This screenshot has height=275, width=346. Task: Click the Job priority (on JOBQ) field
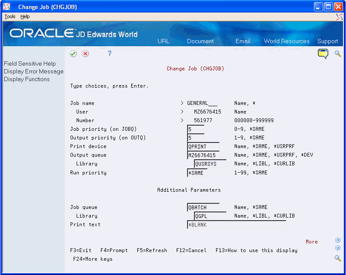pos(195,129)
